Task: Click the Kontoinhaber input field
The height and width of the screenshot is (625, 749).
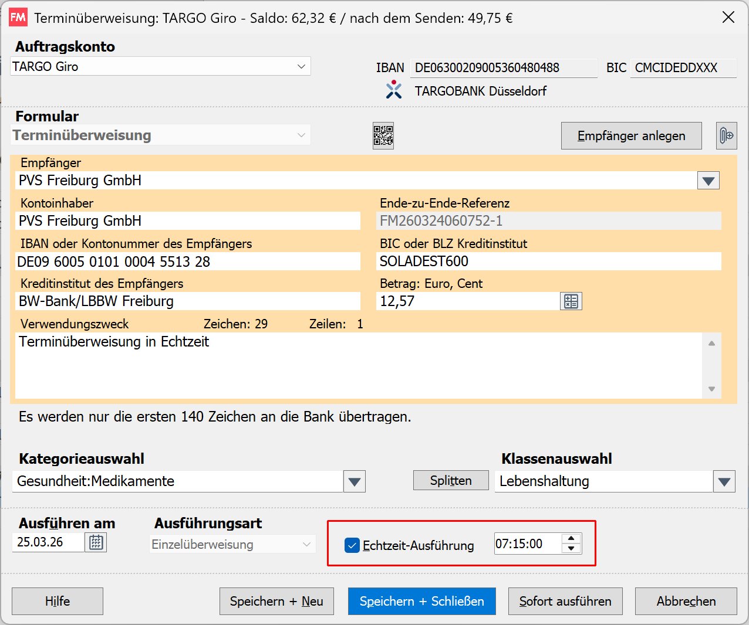Action: 188,221
